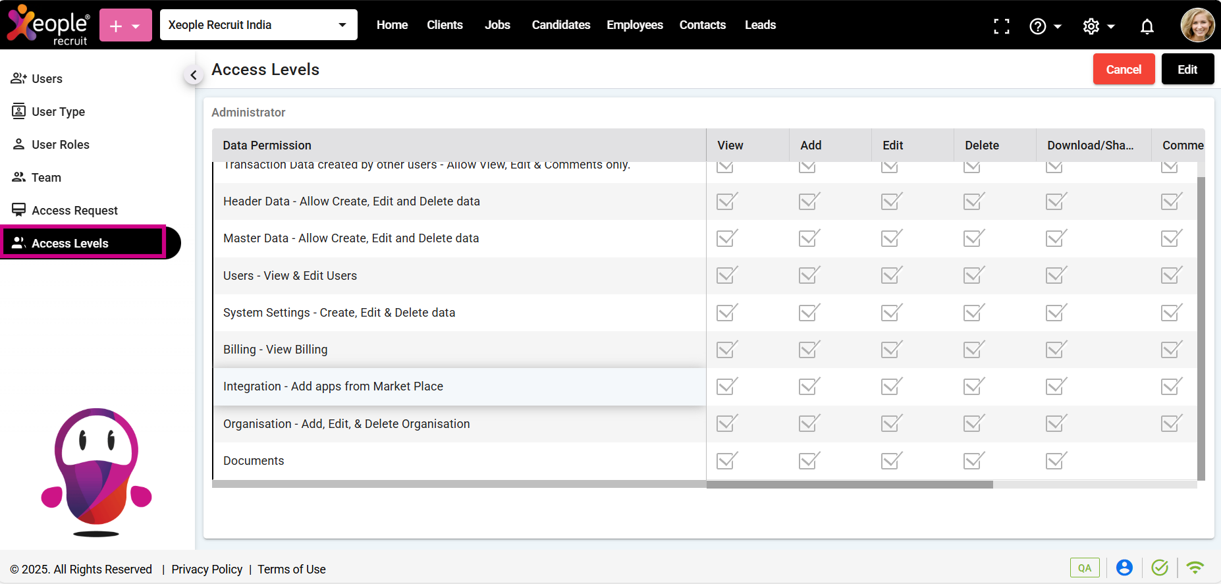Screen dimensions: 1221x584
Task: Open the pink plus quick-add dropdown
Action: 125,26
